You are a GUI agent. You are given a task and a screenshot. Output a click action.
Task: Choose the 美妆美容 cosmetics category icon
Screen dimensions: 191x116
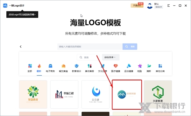pyautogui.click(x=89, y=66)
